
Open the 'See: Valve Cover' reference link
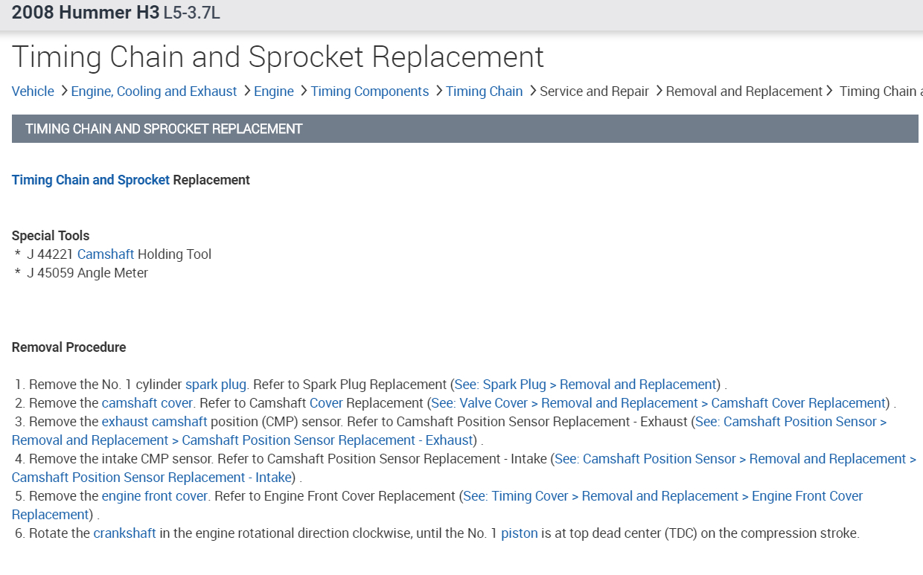pyautogui.click(x=659, y=403)
